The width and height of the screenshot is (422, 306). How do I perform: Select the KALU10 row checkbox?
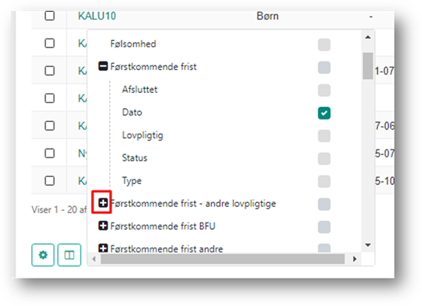tap(50, 16)
